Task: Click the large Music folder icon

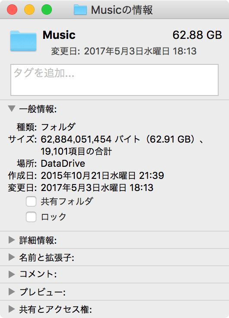Action: point(23,41)
